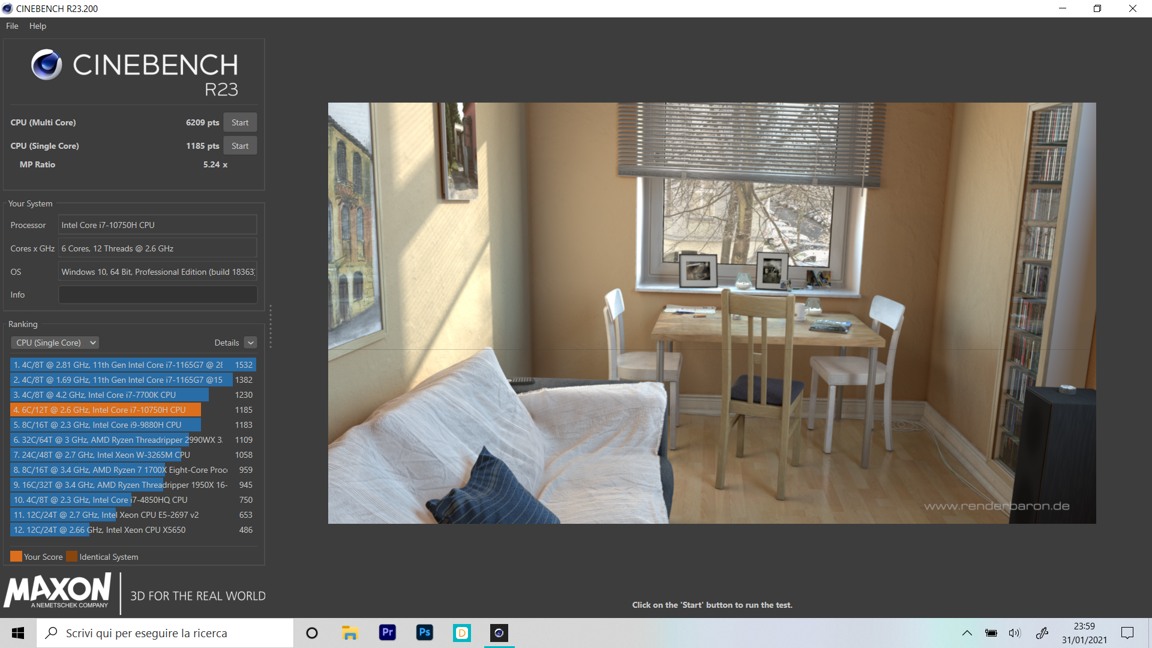Image resolution: width=1152 pixels, height=648 pixels.
Task: Launch Photoshop from the taskbar
Action: click(425, 633)
